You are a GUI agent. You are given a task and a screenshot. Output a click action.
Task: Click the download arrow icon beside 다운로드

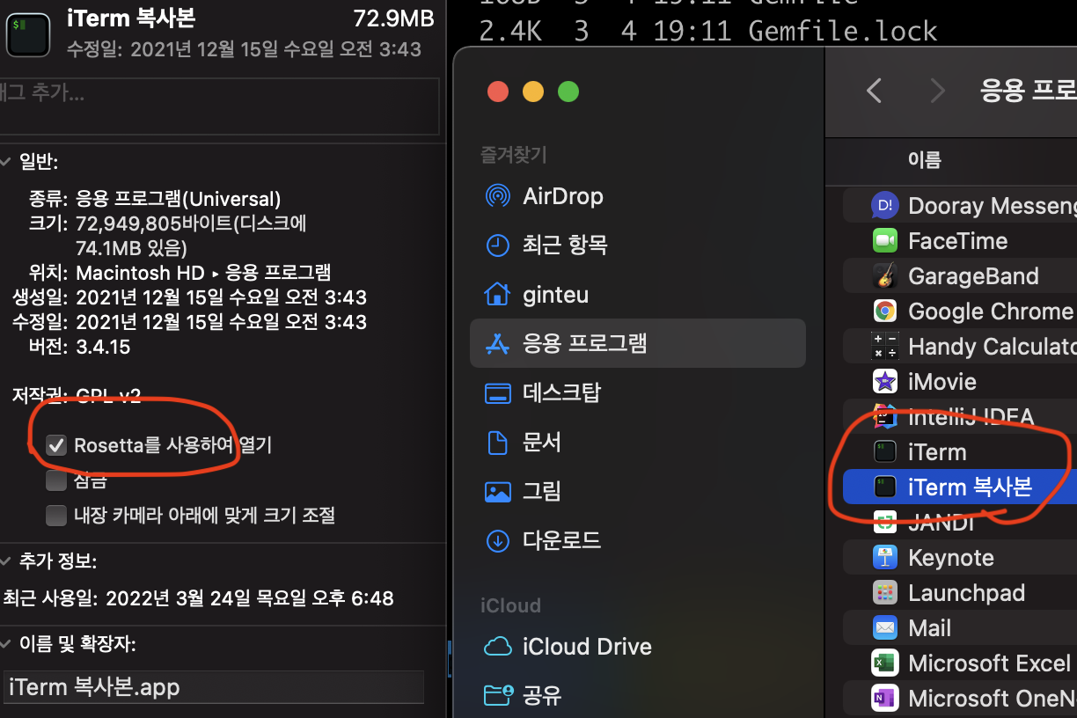click(x=498, y=540)
